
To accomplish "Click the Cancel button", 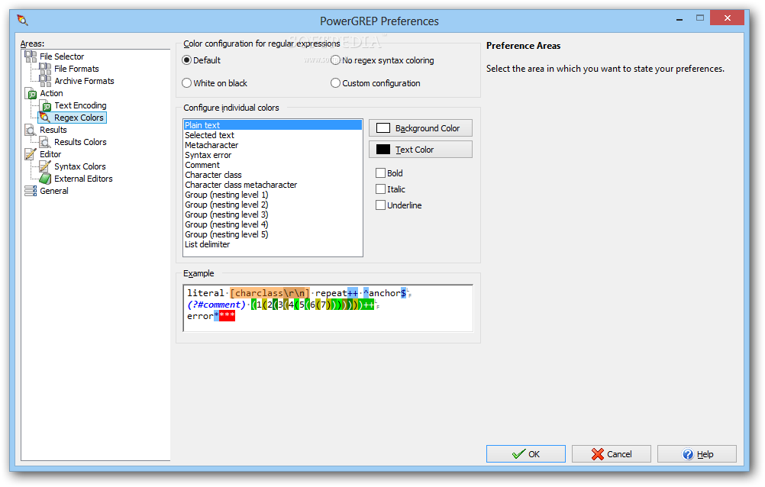I will click(x=612, y=454).
